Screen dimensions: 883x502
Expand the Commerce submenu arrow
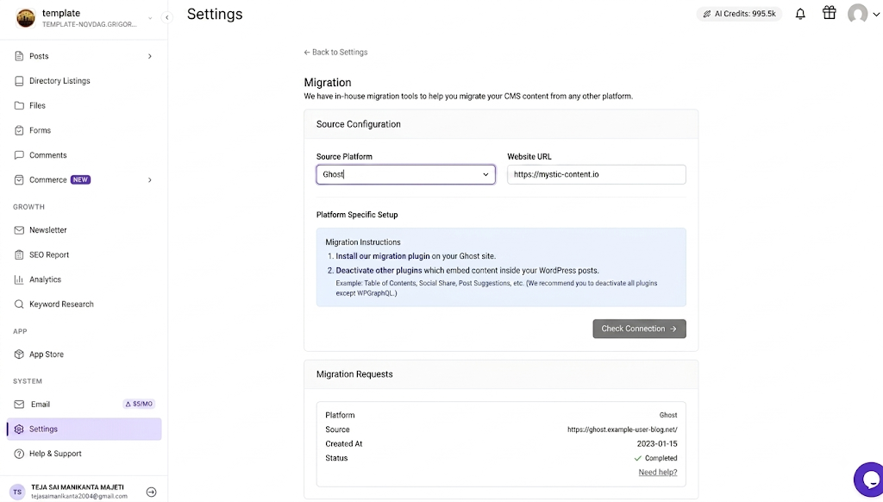point(150,180)
